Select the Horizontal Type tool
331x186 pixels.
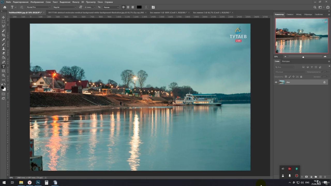3,66
